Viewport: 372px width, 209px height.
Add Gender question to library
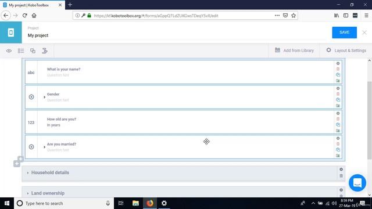[338, 106]
